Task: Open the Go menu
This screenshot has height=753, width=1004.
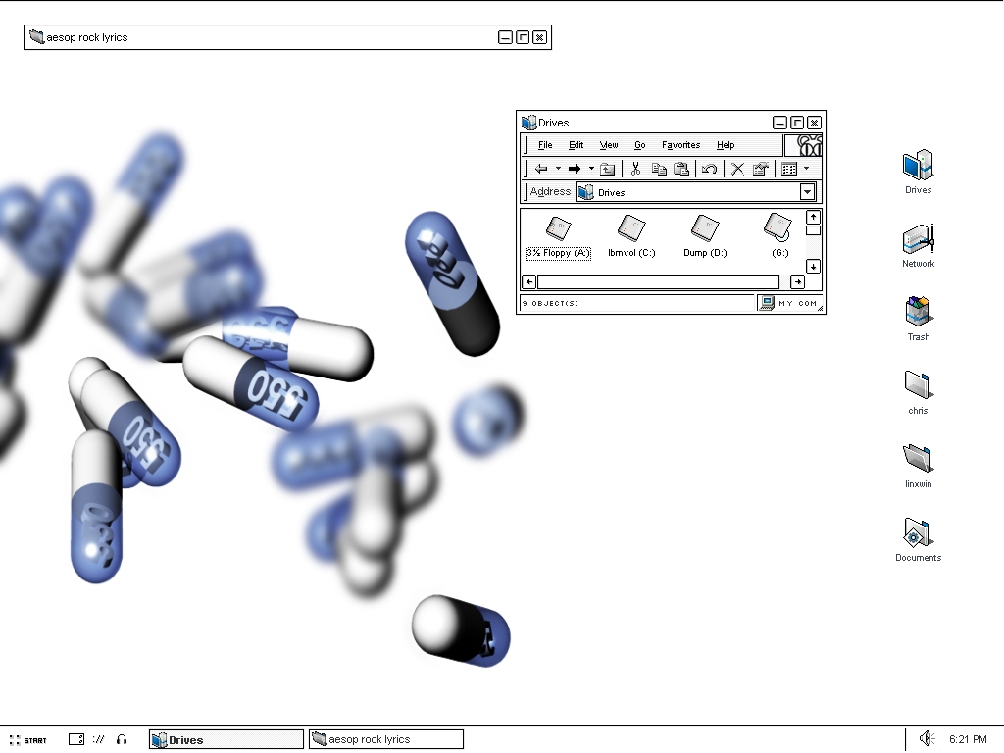Action: 639,145
